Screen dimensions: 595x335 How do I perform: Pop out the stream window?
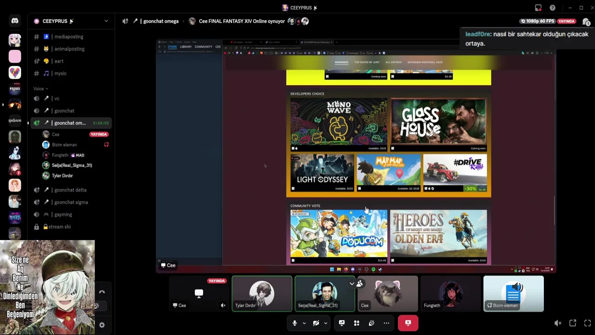[573, 323]
